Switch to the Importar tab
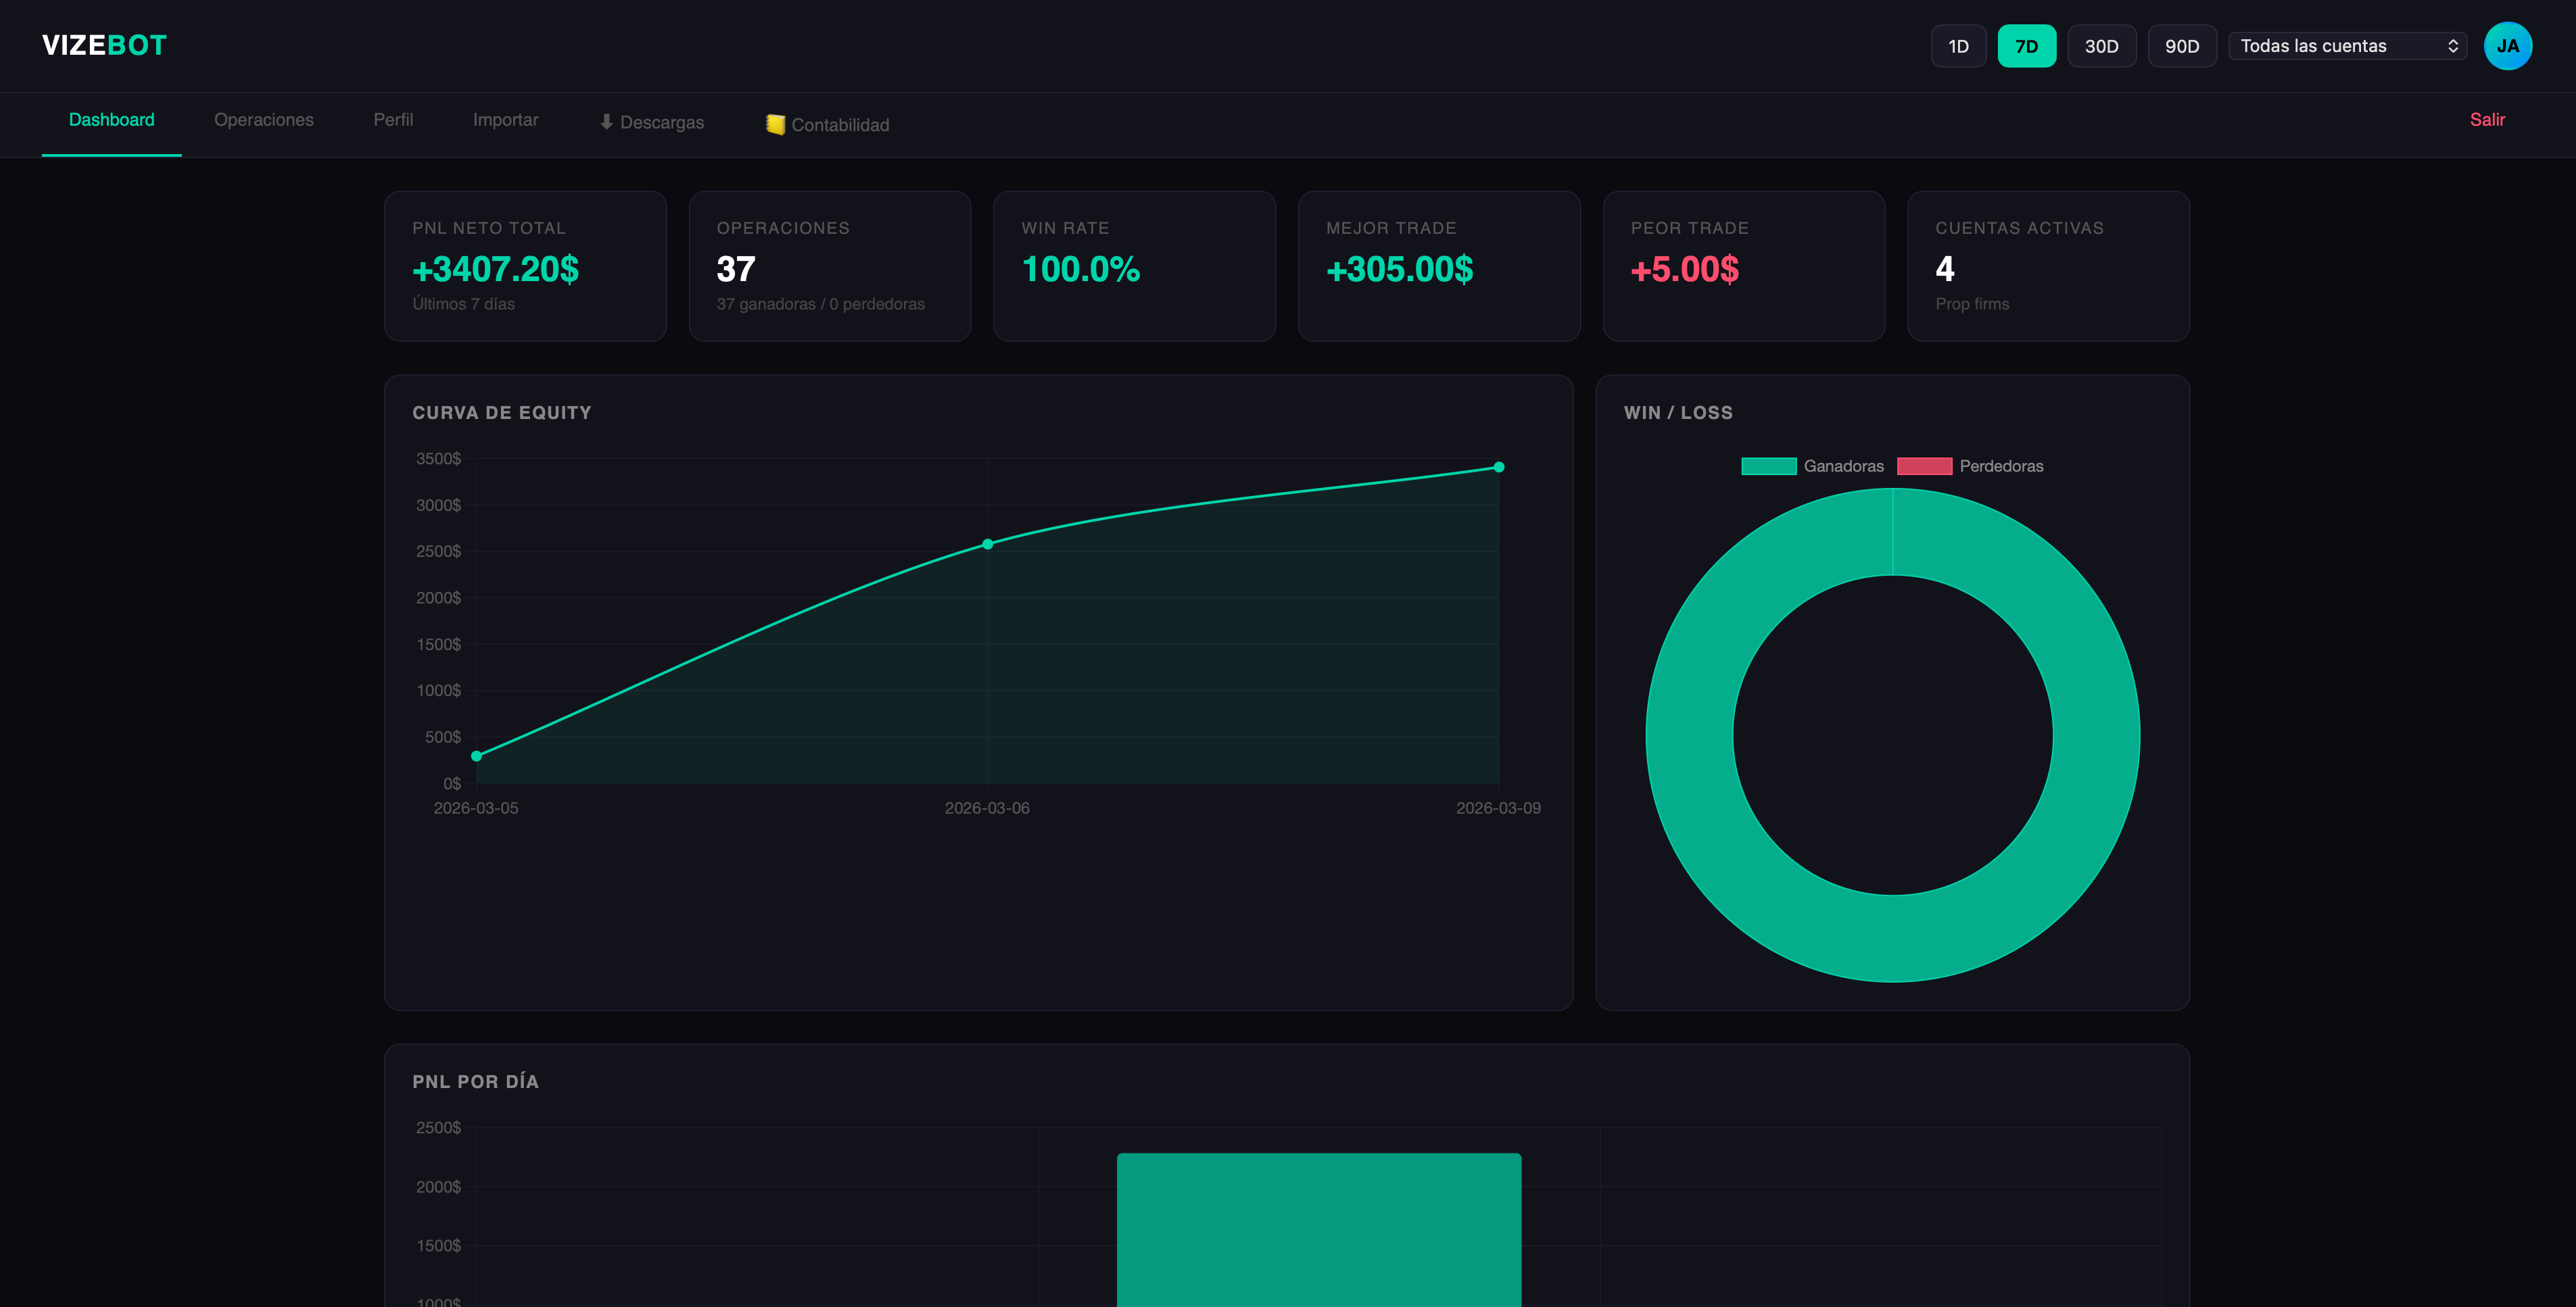The image size is (2576, 1307). click(505, 120)
